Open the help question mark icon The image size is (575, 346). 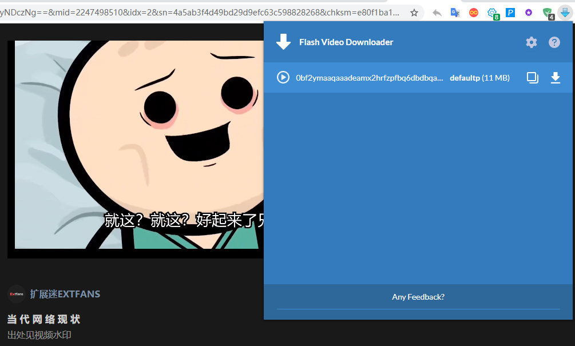pyautogui.click(x=554, y=42)
